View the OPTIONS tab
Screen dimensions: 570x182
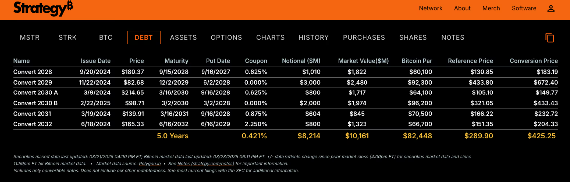pos(226,38)
